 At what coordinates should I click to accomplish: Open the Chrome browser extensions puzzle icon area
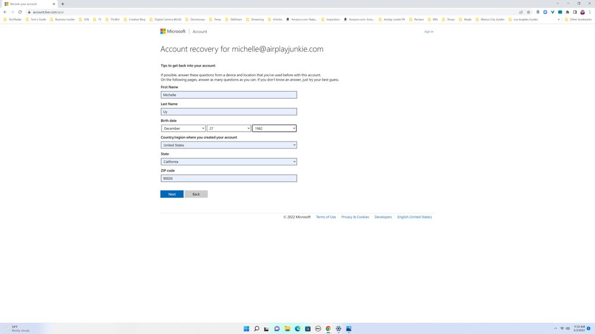tap(567, 12)
